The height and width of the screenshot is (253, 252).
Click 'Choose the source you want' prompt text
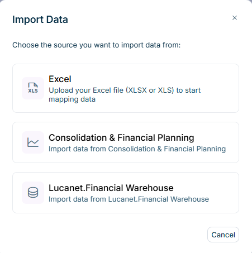click(x=96, y=45)
